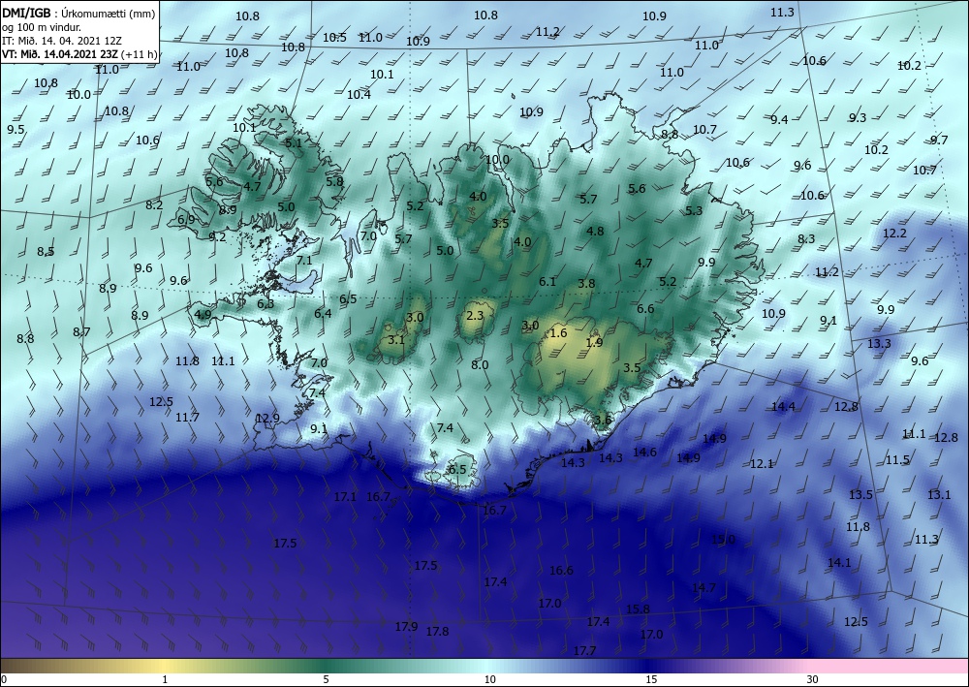Viewport: 969px width, 687px height.
Task: Click the value '3.8' on the map
Action: tap(586, 284)
